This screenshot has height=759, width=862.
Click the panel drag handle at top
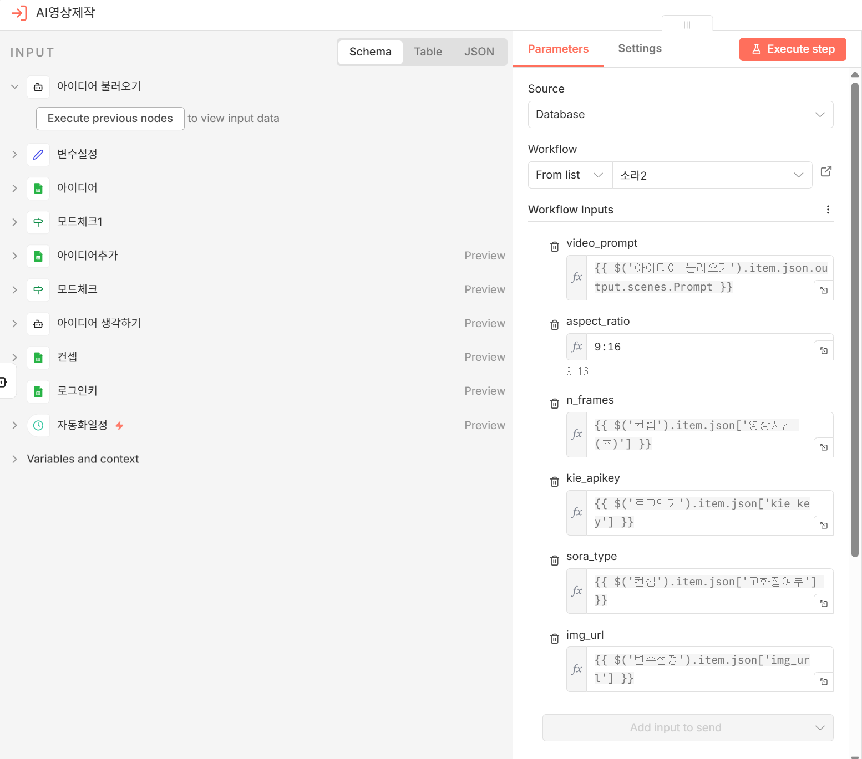687,24
